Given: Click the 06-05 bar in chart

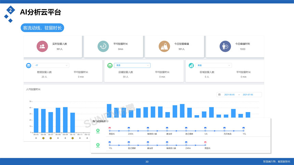Looking at the screenshot, I should [36, 120].
